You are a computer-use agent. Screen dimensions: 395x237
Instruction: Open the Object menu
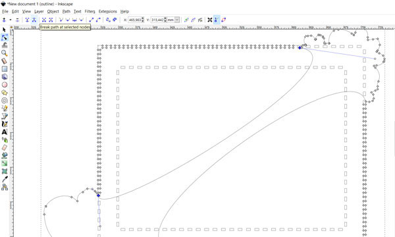click(53, 11)
